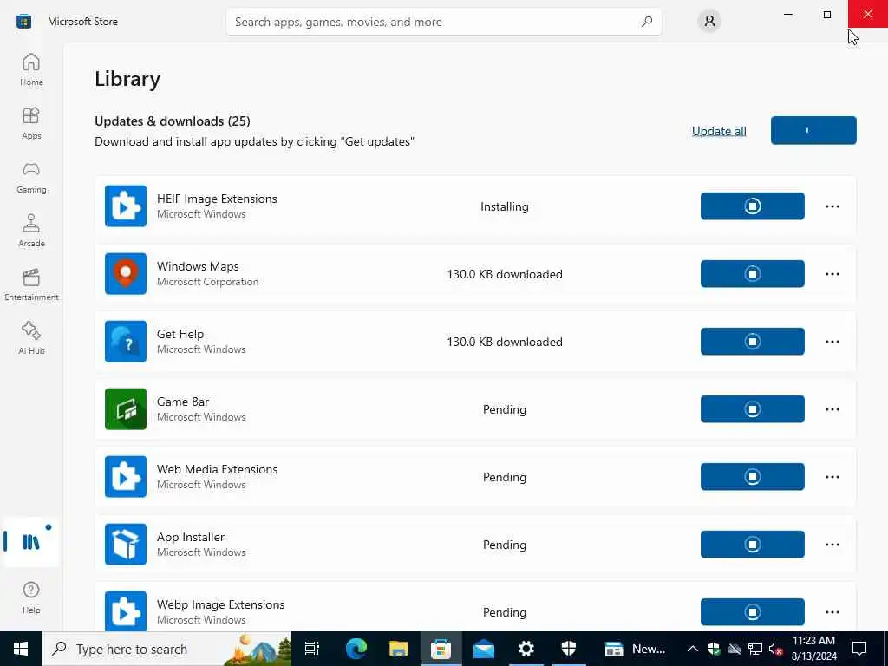
Task: Open the Web Media Extensions title
Action: tap(218, 469)
